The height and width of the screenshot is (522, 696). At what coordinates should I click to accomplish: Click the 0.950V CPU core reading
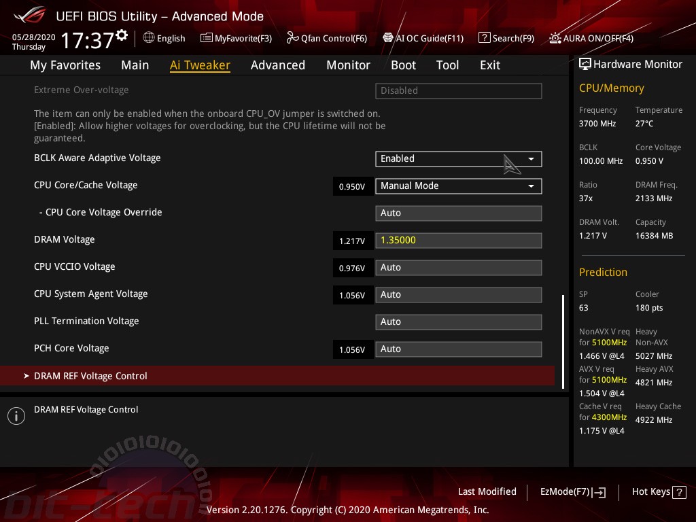pyautogui.click(x=352, y=186)
